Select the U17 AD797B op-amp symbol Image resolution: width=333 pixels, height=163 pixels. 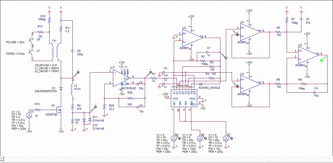point(122,78)
